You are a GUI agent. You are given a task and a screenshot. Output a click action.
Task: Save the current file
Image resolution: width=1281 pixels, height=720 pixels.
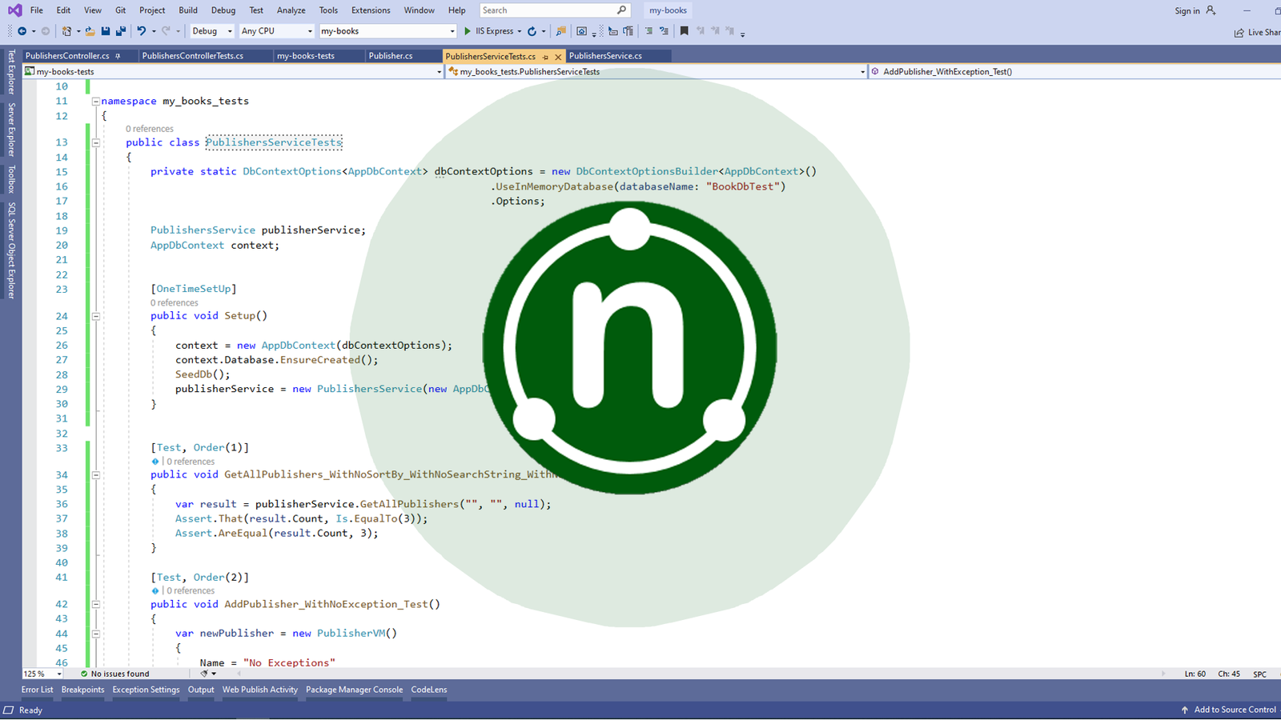[106, 31]
